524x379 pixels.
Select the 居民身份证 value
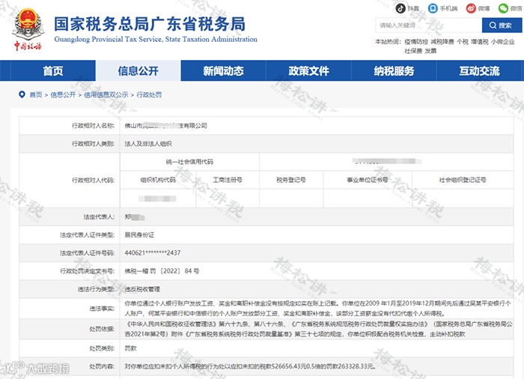pos(139,235)
